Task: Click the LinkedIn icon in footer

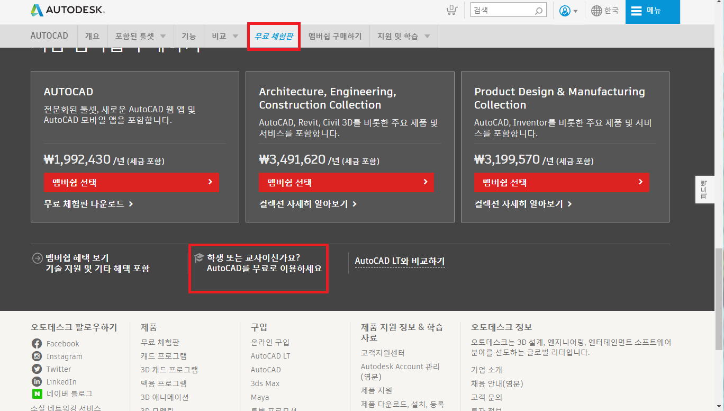Action: 37,382
